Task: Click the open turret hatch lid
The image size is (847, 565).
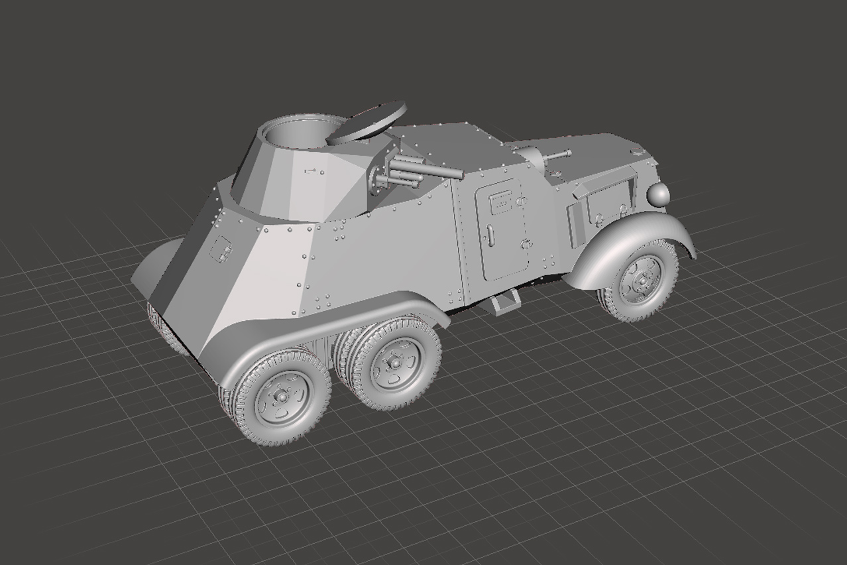Action: pyautogui.click(x=368, y=121)
